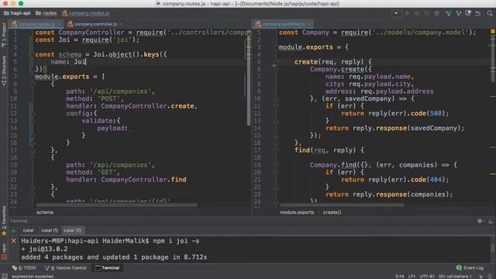Viewport: 496px width, 279px height.
Task: Toggle the Terminal tool window button
Action: [107, 268]
